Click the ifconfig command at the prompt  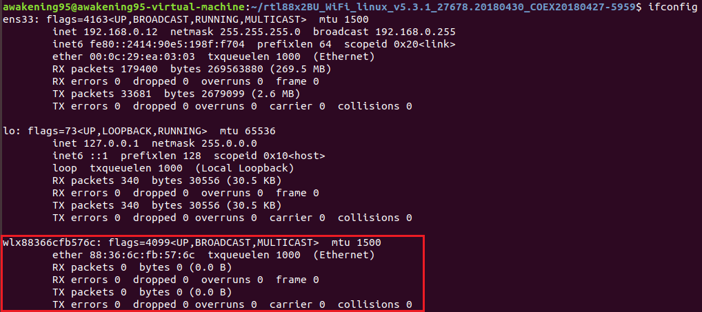tap(672, 7)
